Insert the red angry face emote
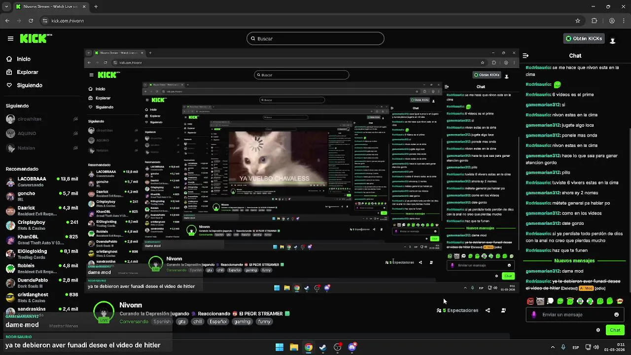Viewport: 631px width, 355px height. coord(530,301)
